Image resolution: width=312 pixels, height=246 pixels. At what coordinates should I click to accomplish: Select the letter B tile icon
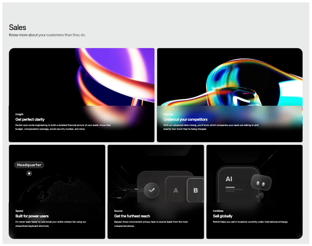[x=196, y=190]
